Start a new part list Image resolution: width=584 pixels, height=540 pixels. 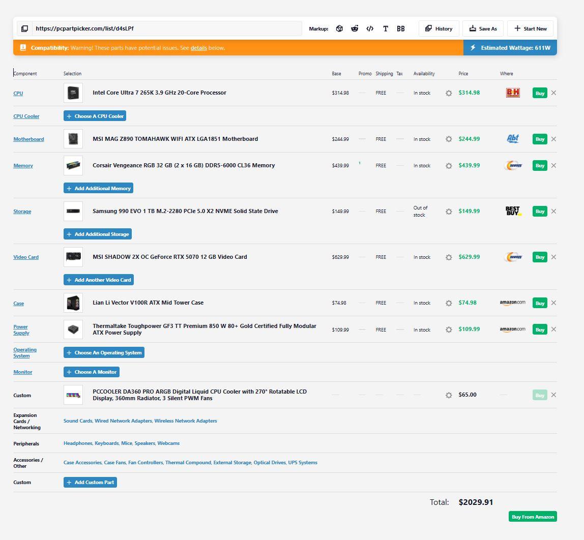coord(531,28)
